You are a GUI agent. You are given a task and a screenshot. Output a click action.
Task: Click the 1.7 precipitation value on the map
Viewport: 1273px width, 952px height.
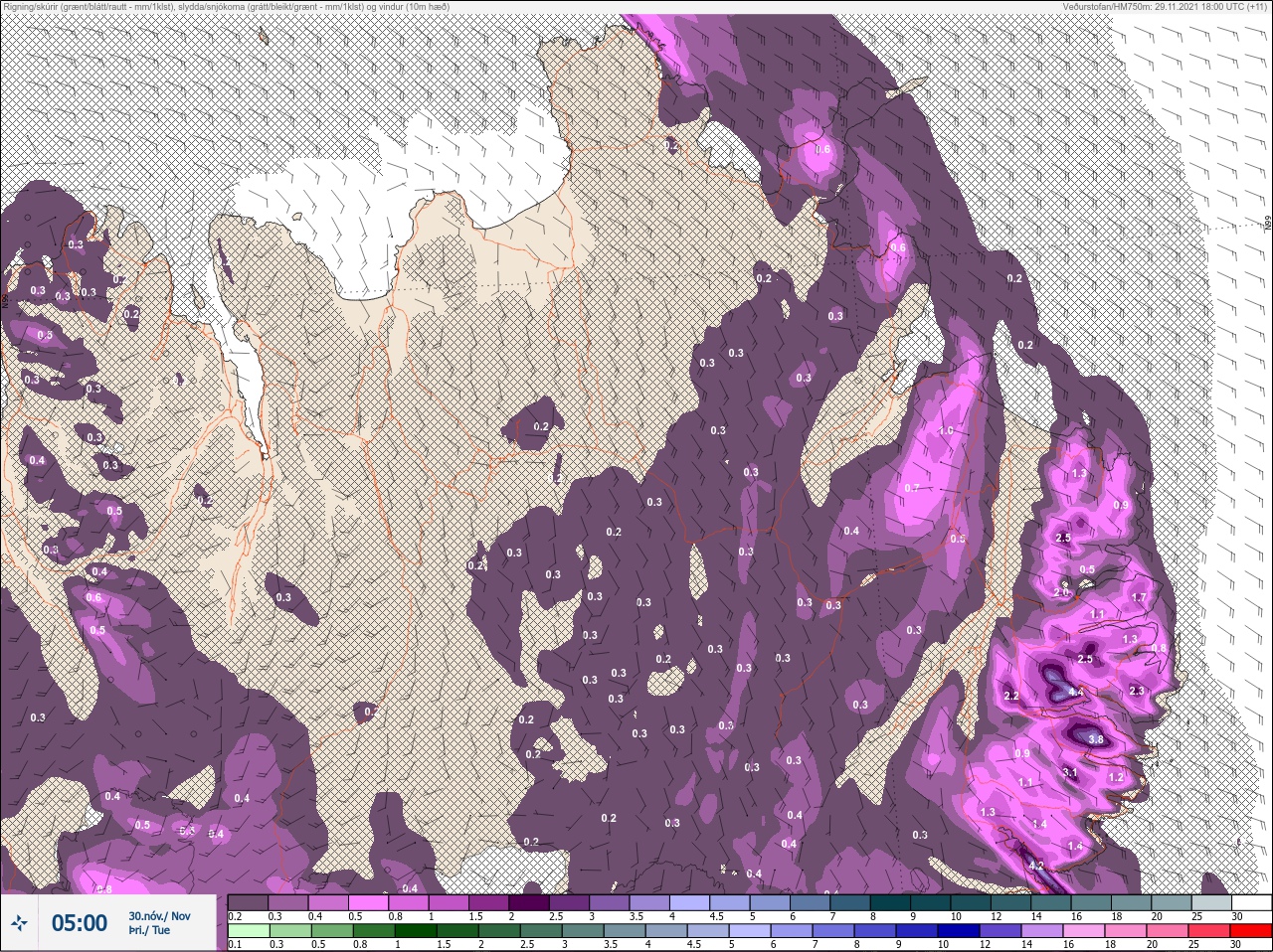tap(1140, 597)
